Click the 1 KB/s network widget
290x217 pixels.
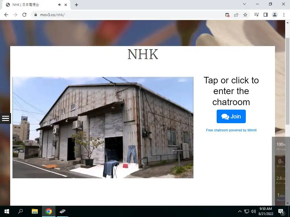pyautogui.click(x=281, y=197)
